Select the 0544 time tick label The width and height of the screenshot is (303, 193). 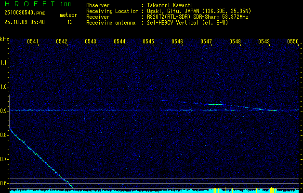119,42
